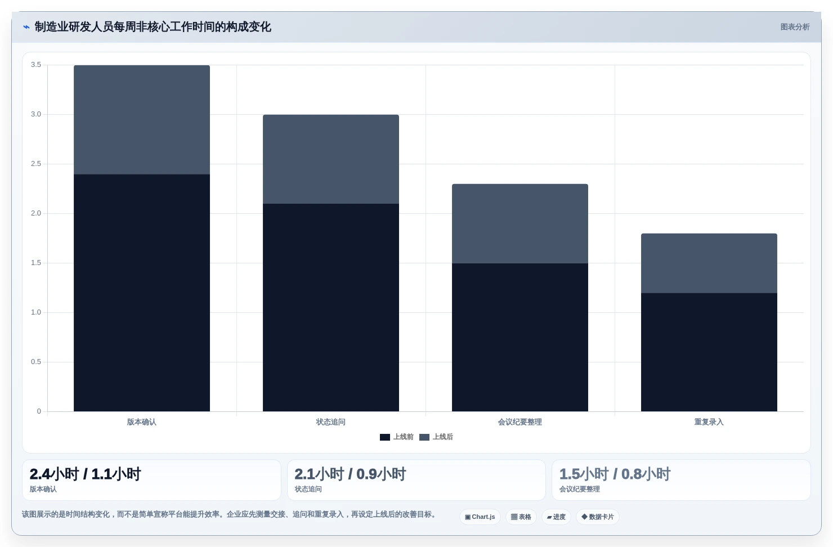This screenshot has width=833, height=547.
Task: Click the 状态追问 x-axis label
Action: [331, 422]
